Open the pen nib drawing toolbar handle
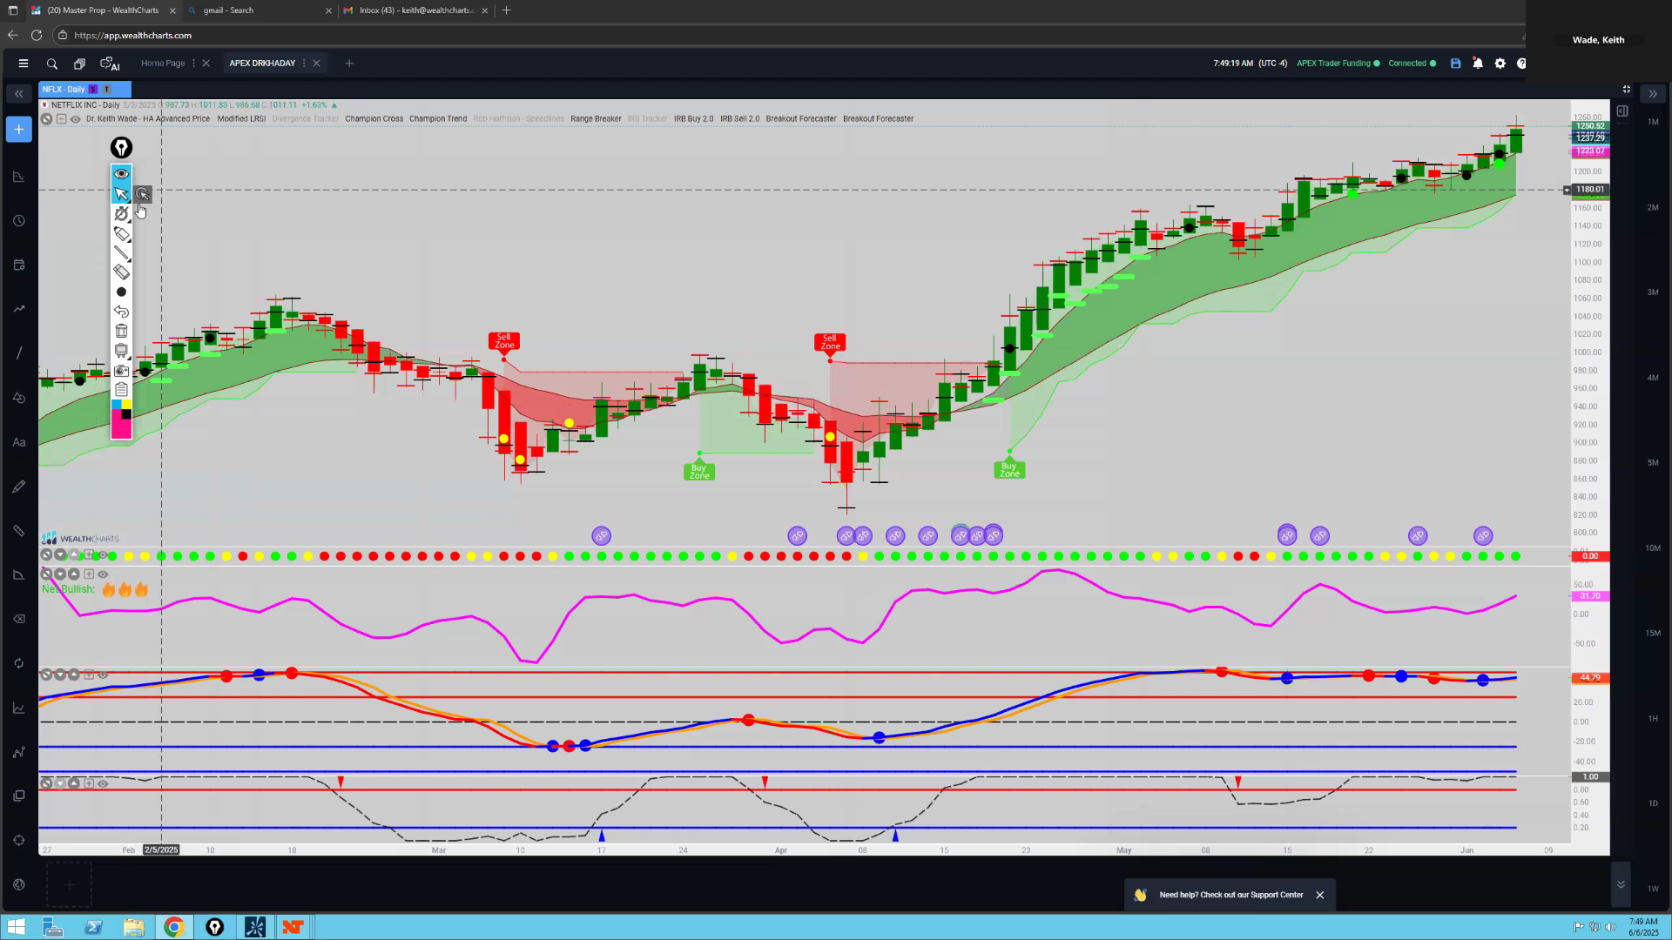Image resolution: width=1672 pixels, height=940 pixels. point(121,148)
